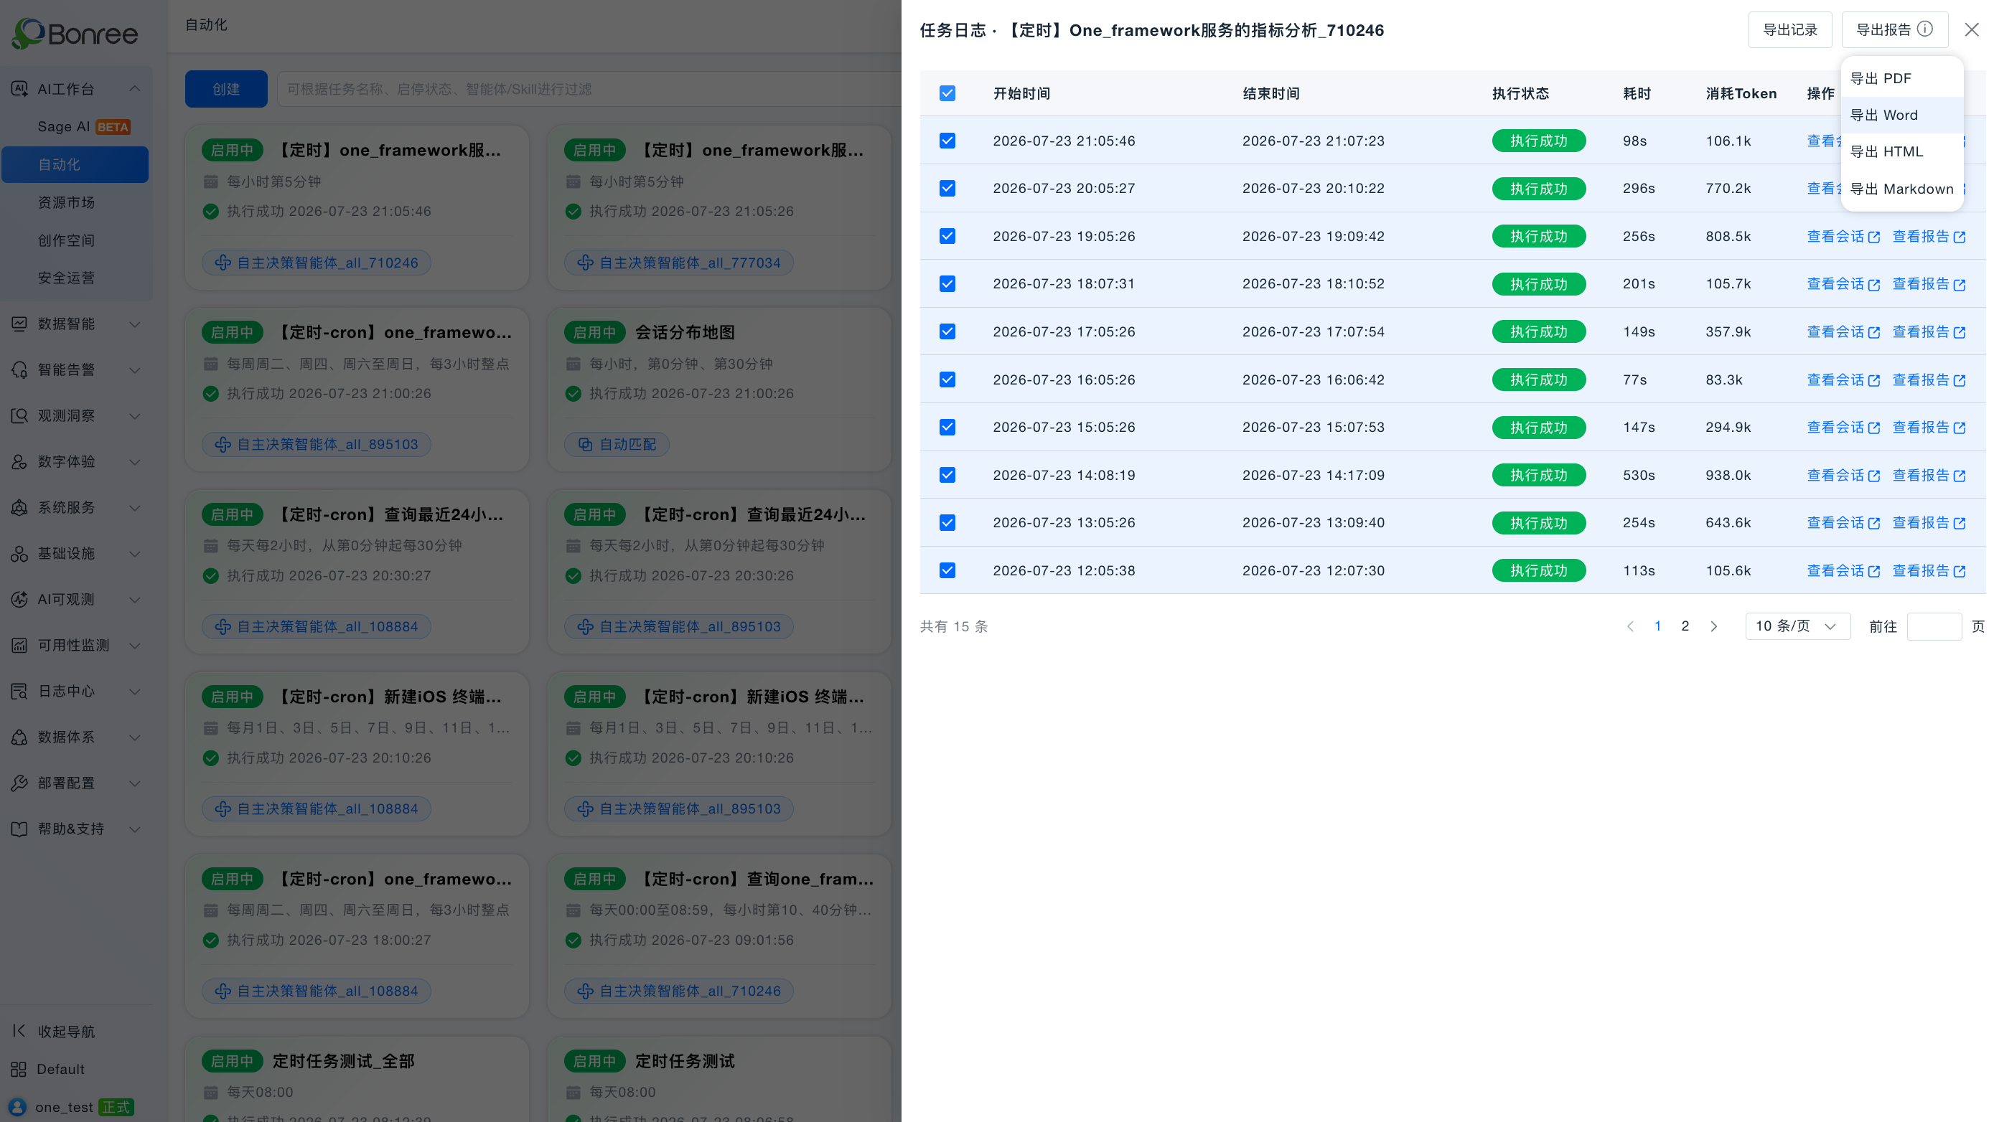1994x1122 pixels.
Task: Expand the 观测洞察 chevron
Action: (x=135, y=415)
